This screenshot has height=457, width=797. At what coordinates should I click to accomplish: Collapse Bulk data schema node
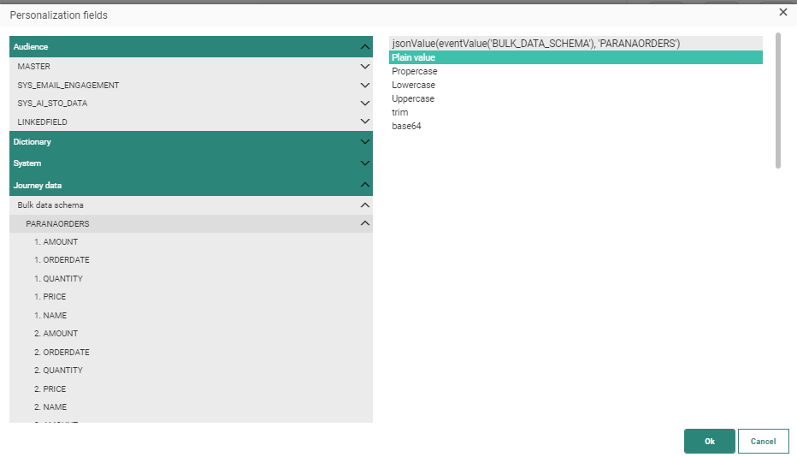tap(365, 205)
